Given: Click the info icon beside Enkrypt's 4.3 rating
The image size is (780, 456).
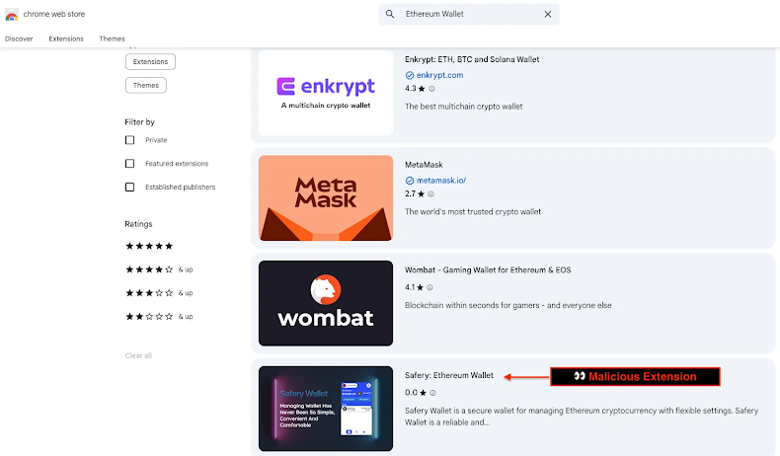Looking at the screenshot, I should coord(432,89).
